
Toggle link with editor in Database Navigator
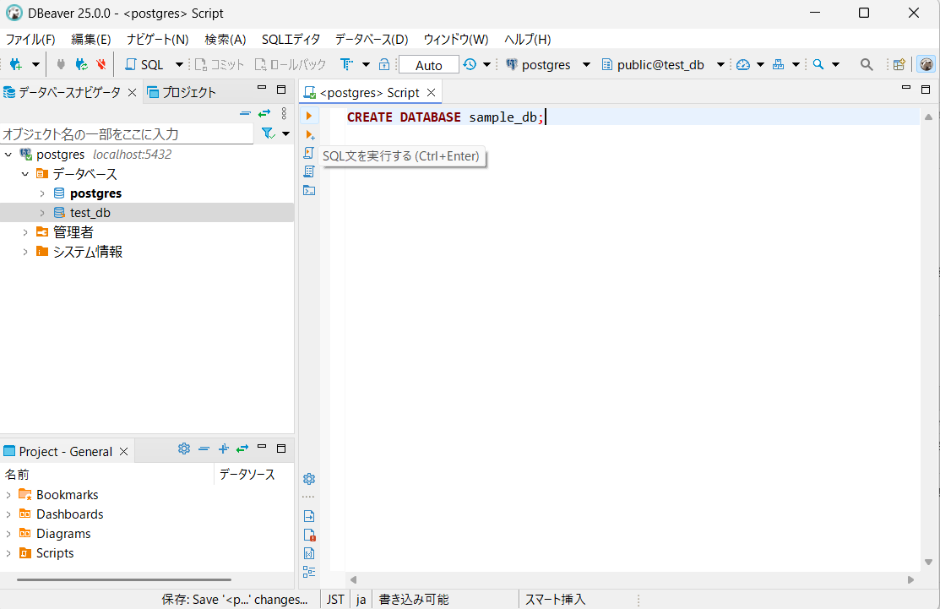[264, 113]
